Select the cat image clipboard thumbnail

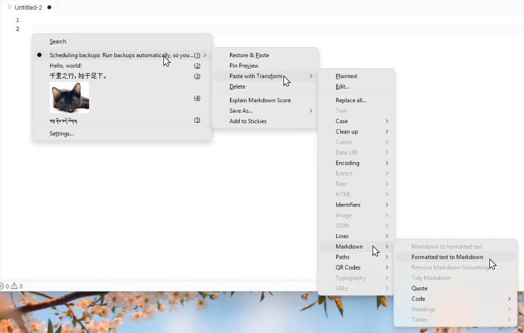click(70, 98)
